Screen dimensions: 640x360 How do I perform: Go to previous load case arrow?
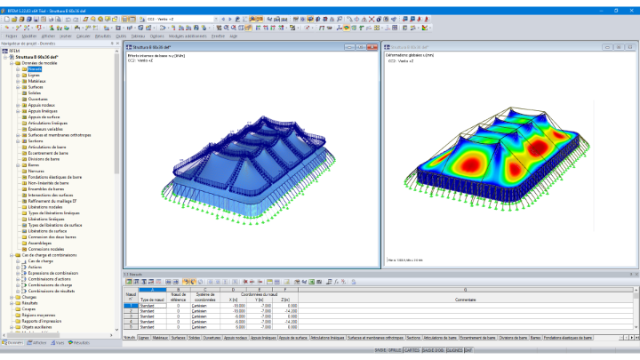(223, 20)
